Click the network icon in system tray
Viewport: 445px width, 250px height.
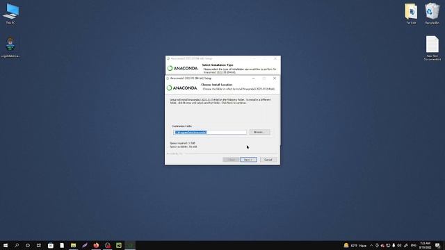pyautogui.click(x=388, y=245)
